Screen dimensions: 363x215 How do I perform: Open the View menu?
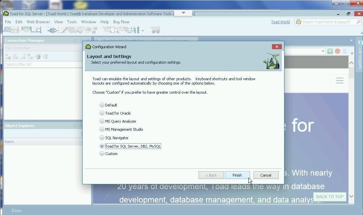tap(59, 22)
